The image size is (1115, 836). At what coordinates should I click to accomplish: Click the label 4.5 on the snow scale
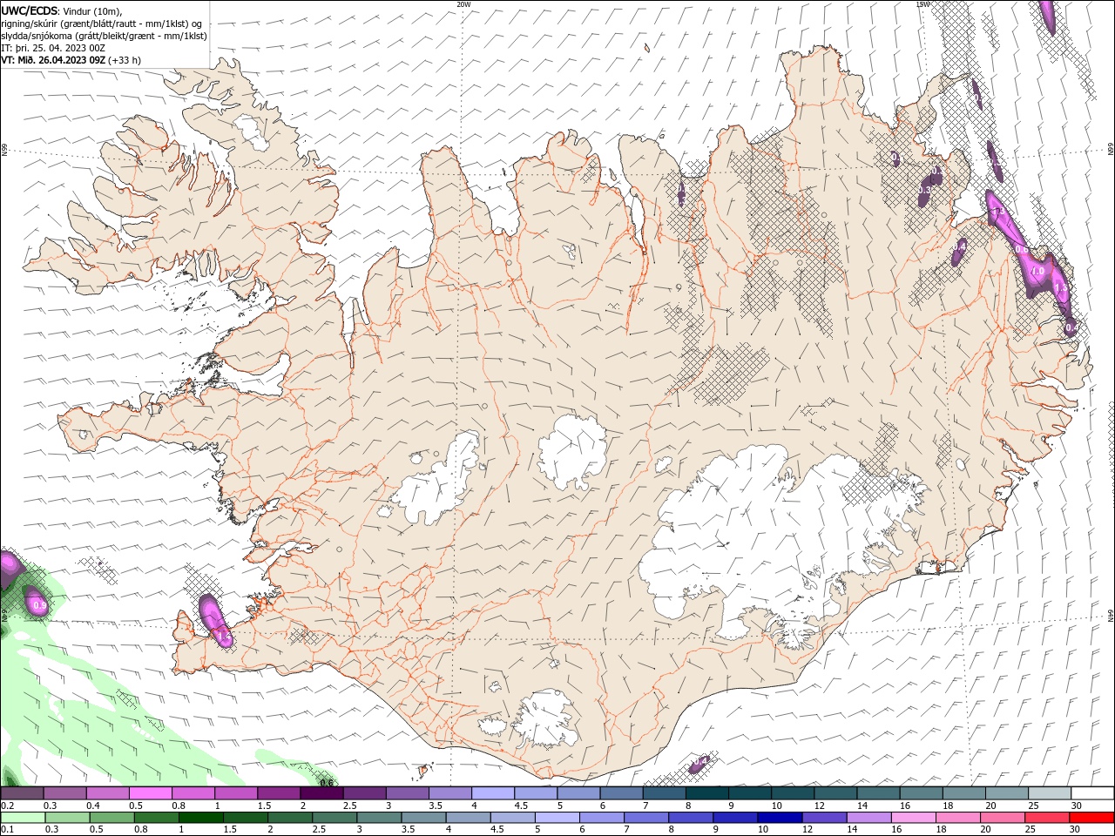click(x=521, y=806)
